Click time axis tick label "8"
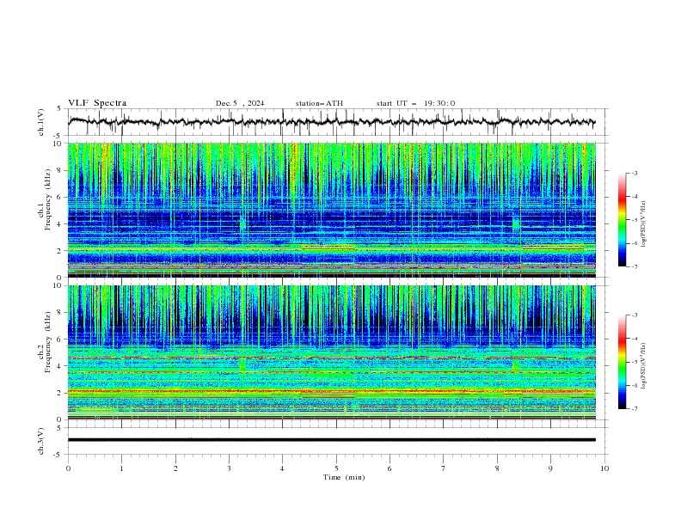The width and height of the screenshot is (681, 526). coord(497,468)
